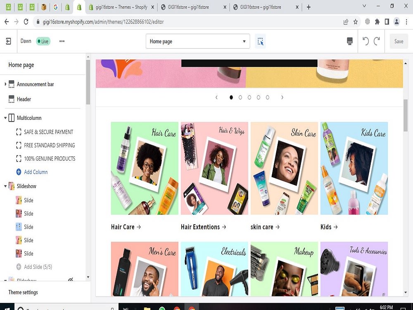Collapse the Multicolumn section

(x=5, y=118)
